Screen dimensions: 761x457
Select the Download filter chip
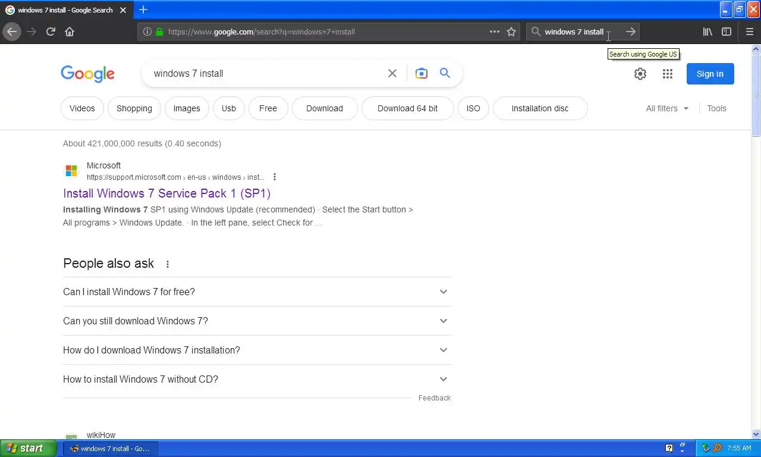pyautogui.click(x=325, y=108)
